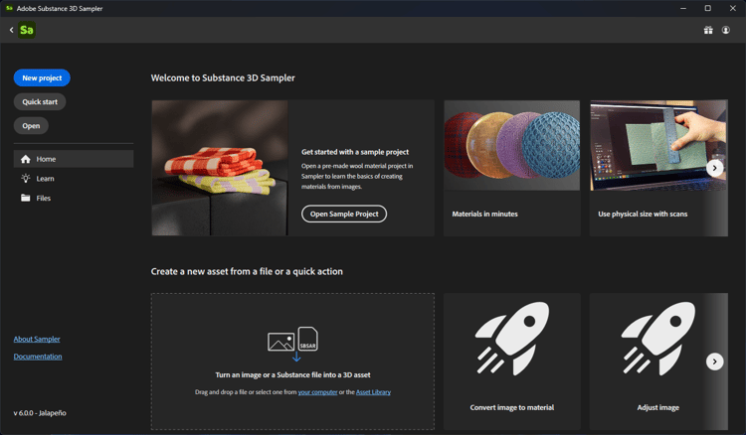
Task: Open the Files section
Action: [x=74, y=198]
